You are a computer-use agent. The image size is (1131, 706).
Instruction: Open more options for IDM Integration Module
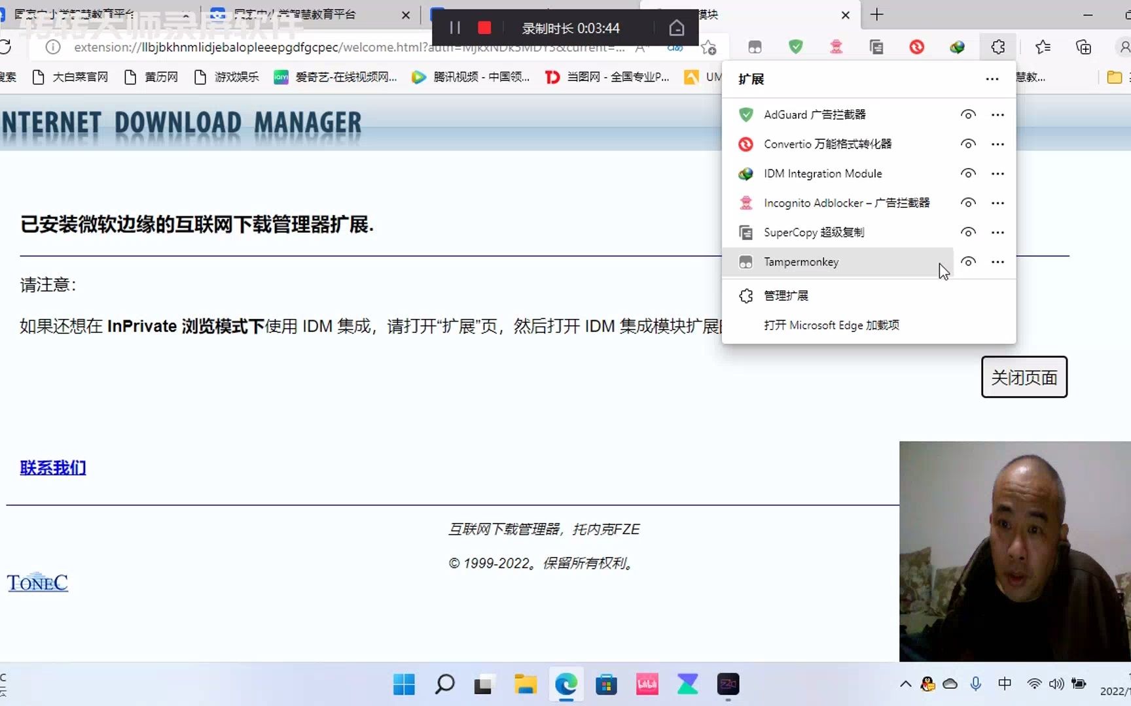[x=997, y=173]
